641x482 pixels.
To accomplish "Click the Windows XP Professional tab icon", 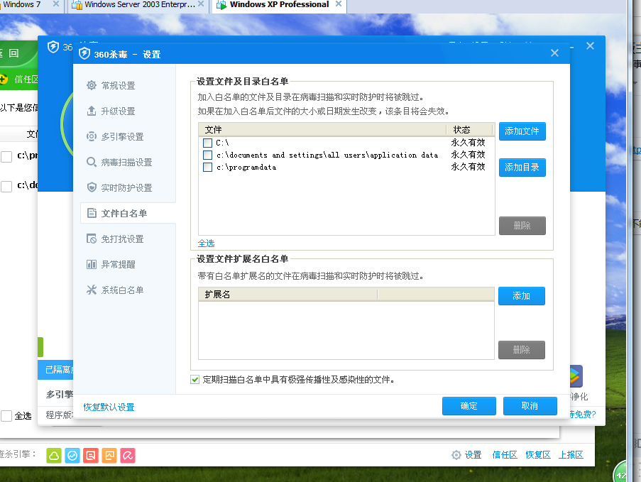I will [x=221, y=5].
